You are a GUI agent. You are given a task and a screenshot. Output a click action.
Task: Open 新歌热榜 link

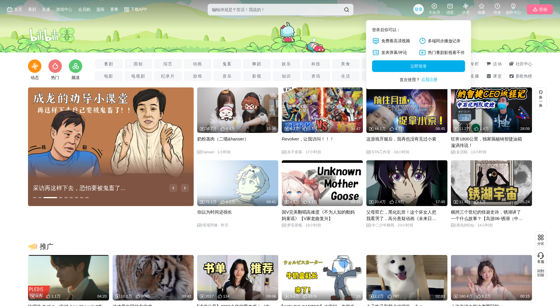(x=521, y=76)
